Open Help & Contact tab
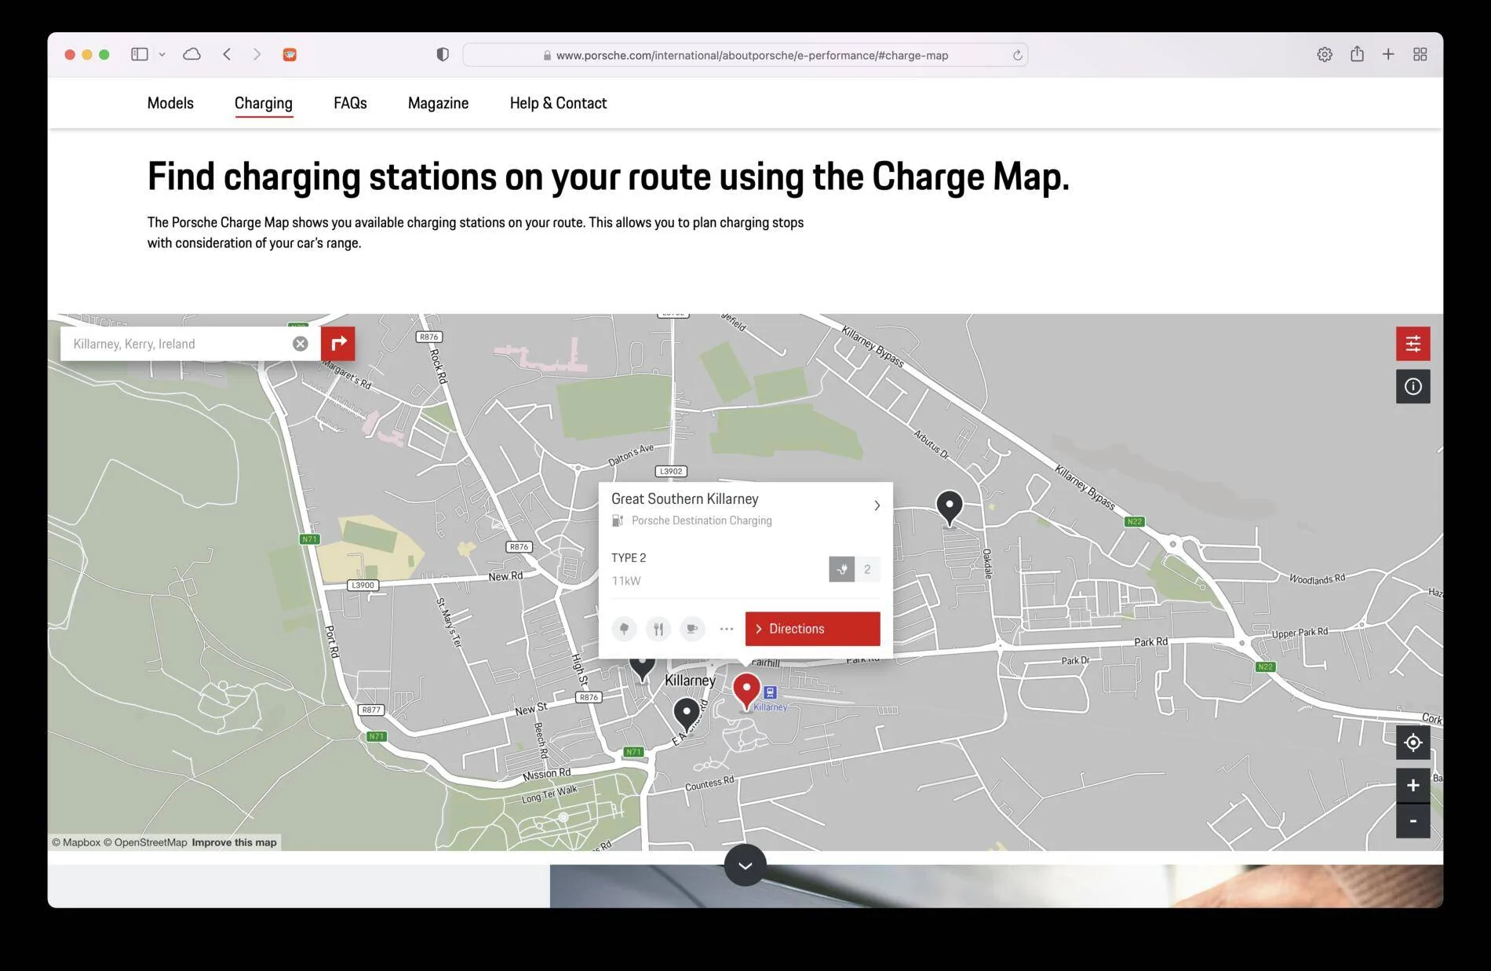Screen dimensions: 1491x971 [x=558, y=103]
